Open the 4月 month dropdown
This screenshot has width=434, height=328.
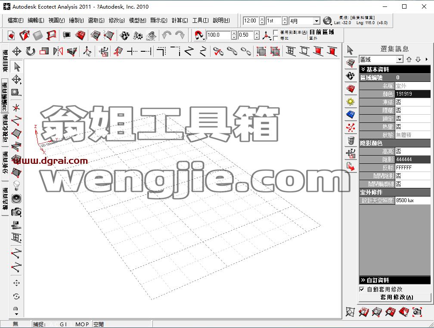tap(316, 21)
